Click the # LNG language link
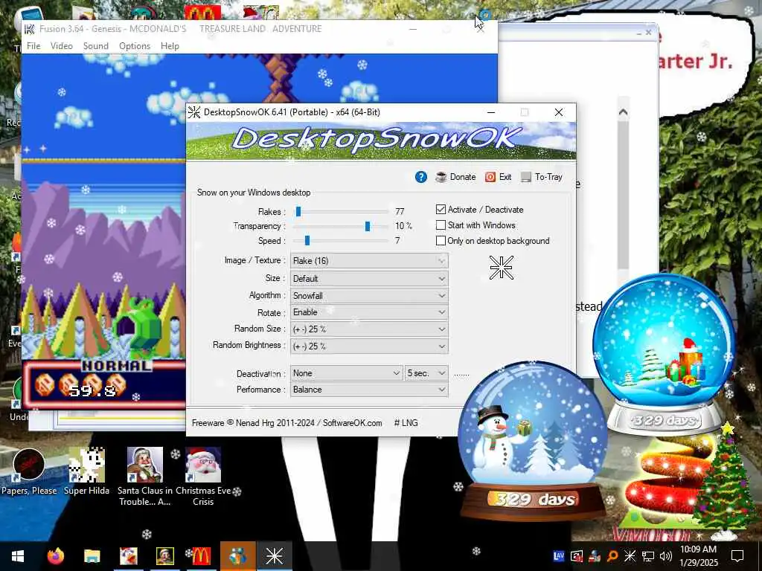 point(406,423)
